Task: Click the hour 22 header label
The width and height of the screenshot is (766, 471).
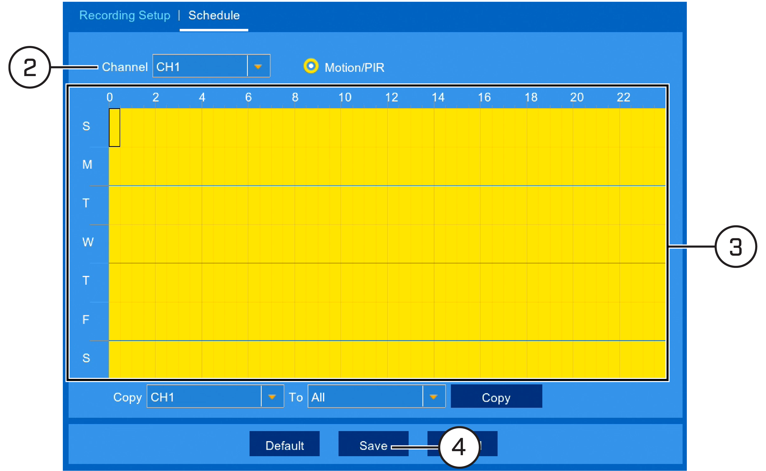Action: tap(624, 97)
